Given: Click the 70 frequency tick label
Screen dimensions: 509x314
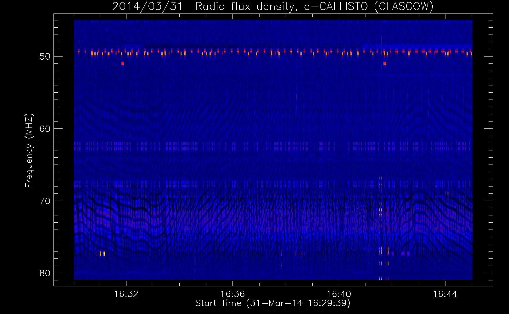Looking at the screenshot, I should pos(45,201).
